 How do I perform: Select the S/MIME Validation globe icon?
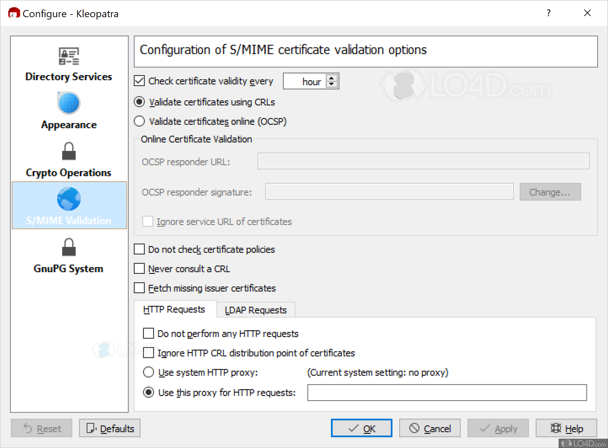(x=68, y=199)
